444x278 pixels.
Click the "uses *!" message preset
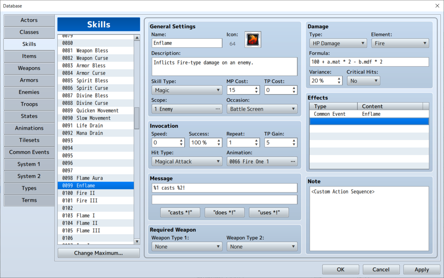click(x=269, y=212)
